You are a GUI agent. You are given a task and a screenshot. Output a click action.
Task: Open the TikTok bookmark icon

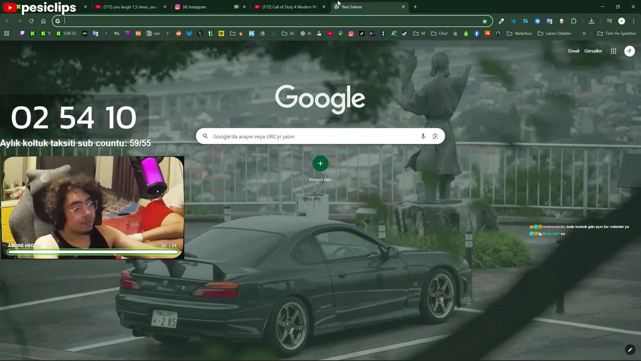tap(362, 34)
